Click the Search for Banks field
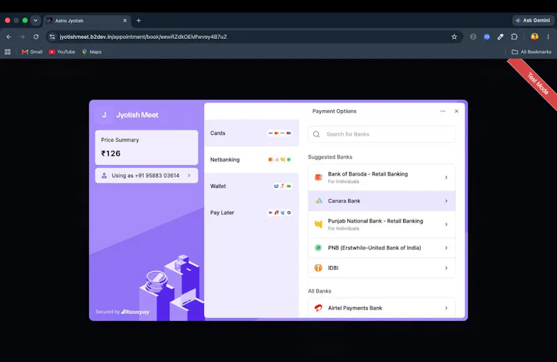This screenshot has height=362, width=557. click(382, 134)
